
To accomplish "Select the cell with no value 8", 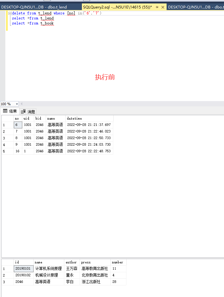I will [18, 138].
